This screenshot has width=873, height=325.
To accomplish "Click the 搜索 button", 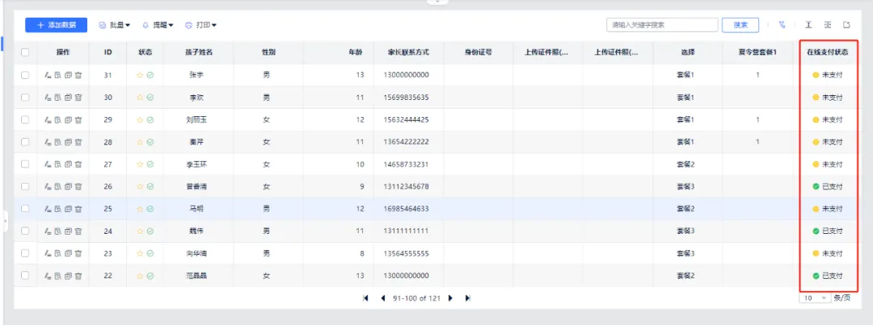I will pos(740,25).
